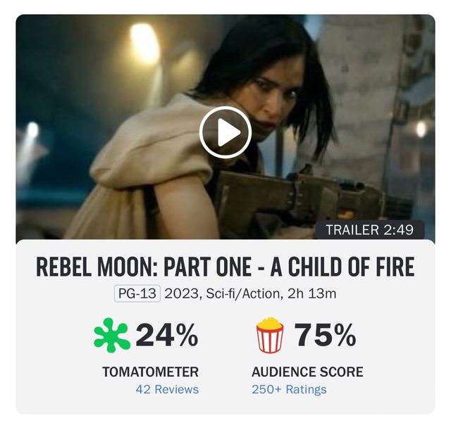This screenshot has width=451, height=432.
Task: Click the TRAILER 2:49 duration badge
Action: pyautogui.click(x=374, y=229)
